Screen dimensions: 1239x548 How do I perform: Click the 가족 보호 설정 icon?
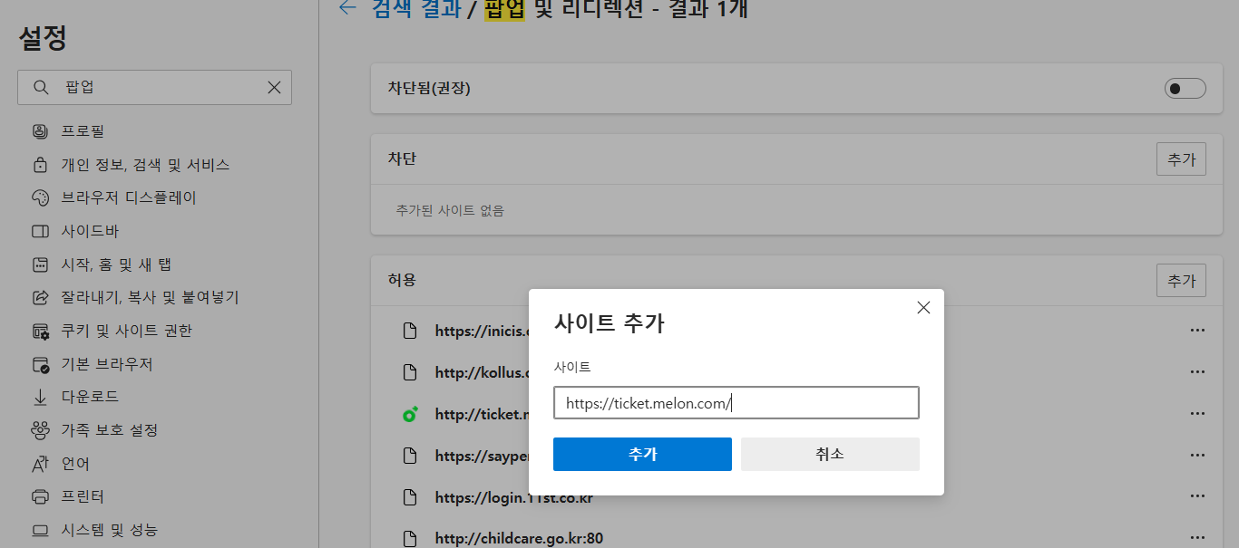(40, 429)
